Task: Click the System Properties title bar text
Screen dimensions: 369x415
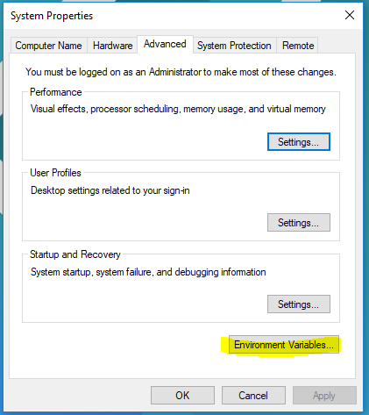Action: click(52, 16)
